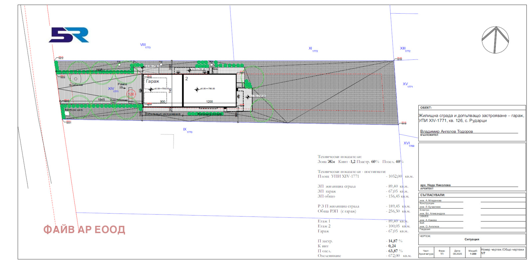Image resolution: width=532 pixels, height=263 pixels.
Task: Click the арх. Неда Николова architect name
Action: click(435, 185)
